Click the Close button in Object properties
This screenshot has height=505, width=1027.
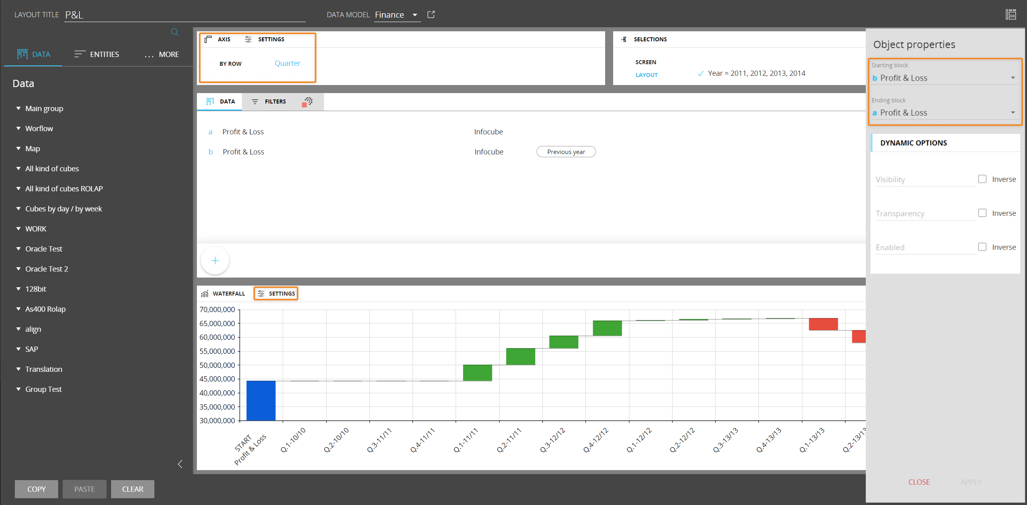pyautogui.click(x=919, y=482)
